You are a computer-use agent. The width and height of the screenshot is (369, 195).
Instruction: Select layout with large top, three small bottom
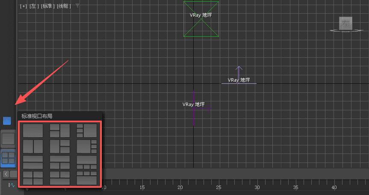click(87, 162)
